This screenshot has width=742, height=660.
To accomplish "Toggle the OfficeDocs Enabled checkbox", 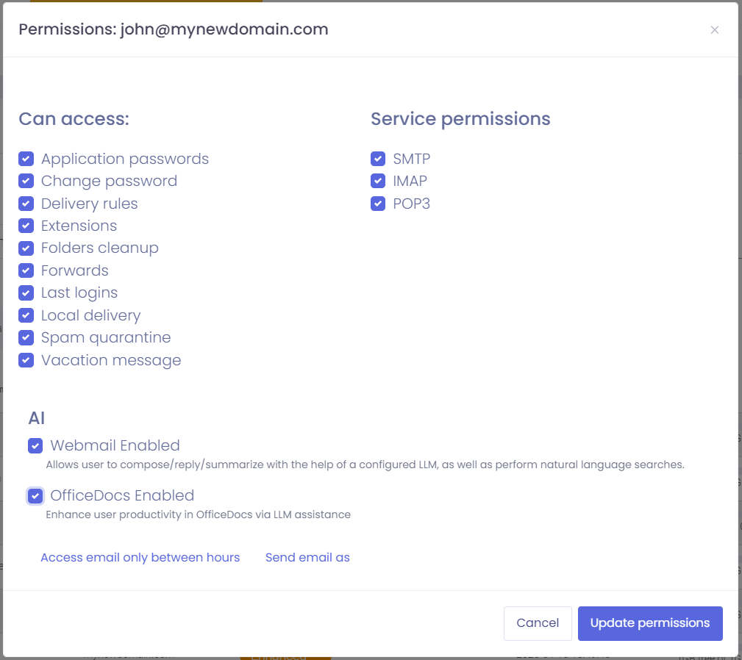I will [35, 495].
